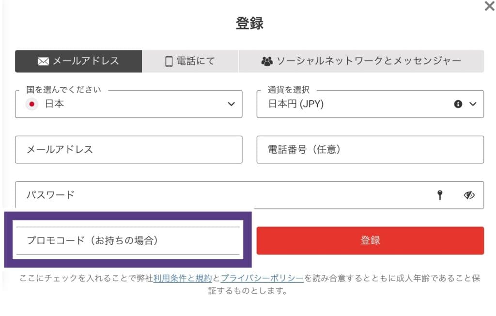Image resolution: width=496 pixels, height=316 pixels.
Task: Close the registration dialog
Action: click(489, 6)
